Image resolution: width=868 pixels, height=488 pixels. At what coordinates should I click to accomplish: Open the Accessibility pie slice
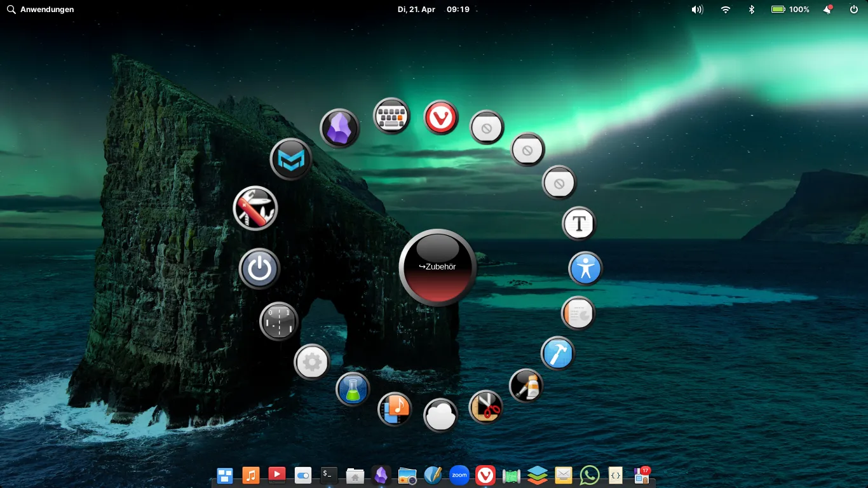tap(585, 269)
